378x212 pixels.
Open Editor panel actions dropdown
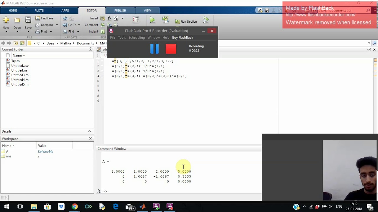coord(369,49)
